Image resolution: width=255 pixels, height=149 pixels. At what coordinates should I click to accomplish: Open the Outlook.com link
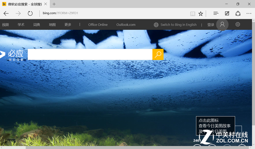(126, 25)
